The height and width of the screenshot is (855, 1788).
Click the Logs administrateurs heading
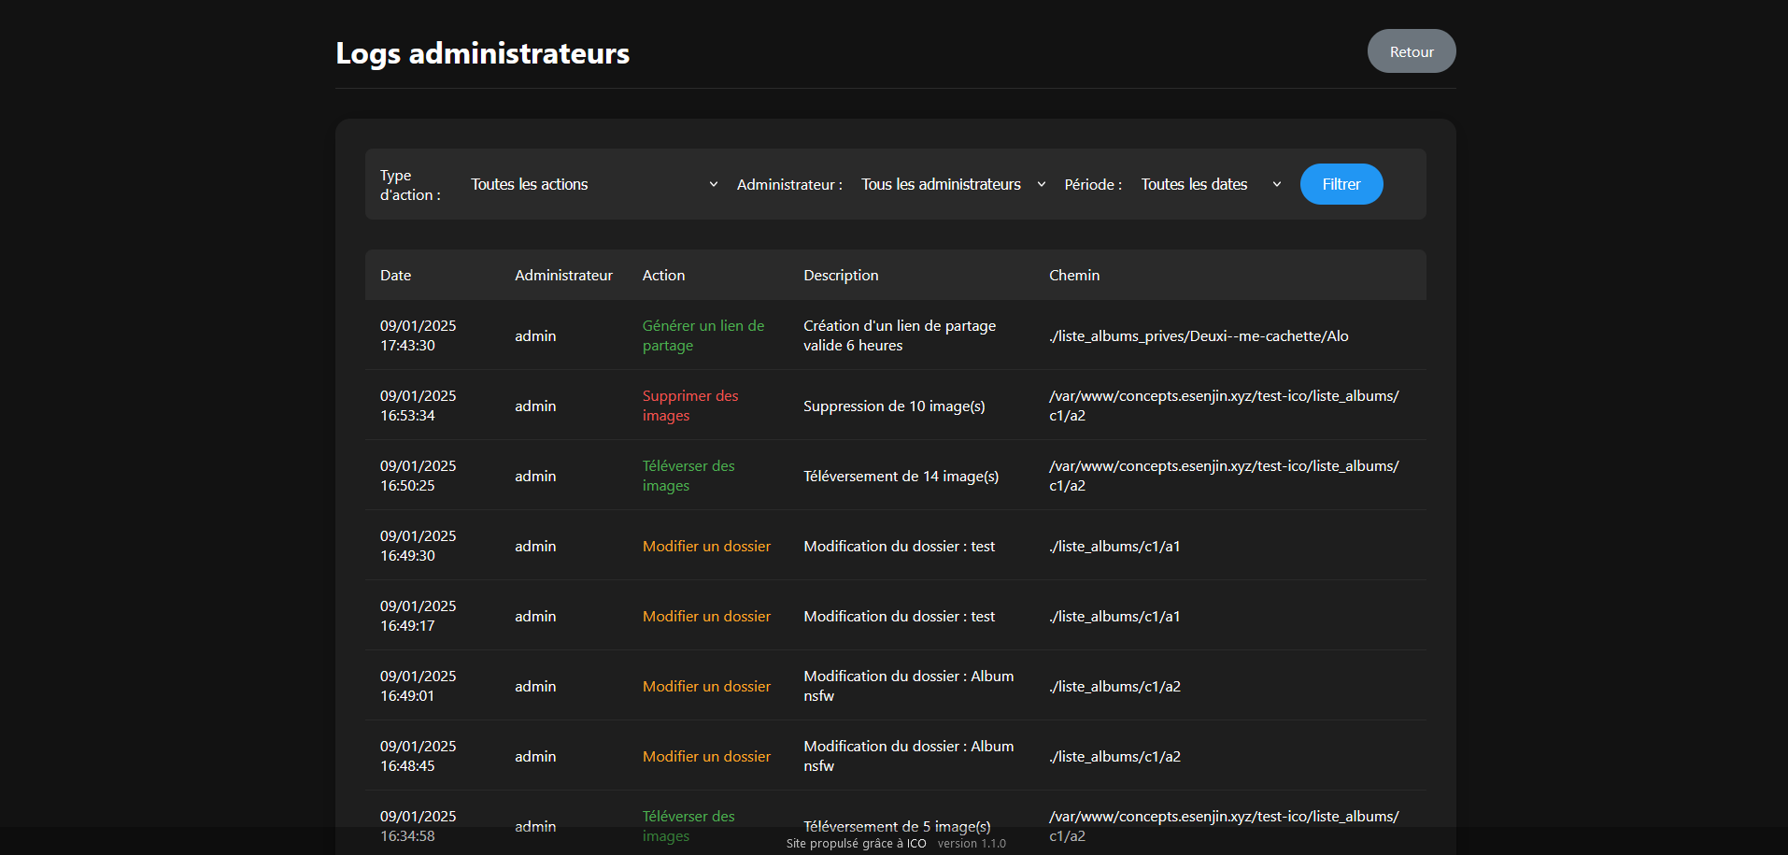[482, 53]
